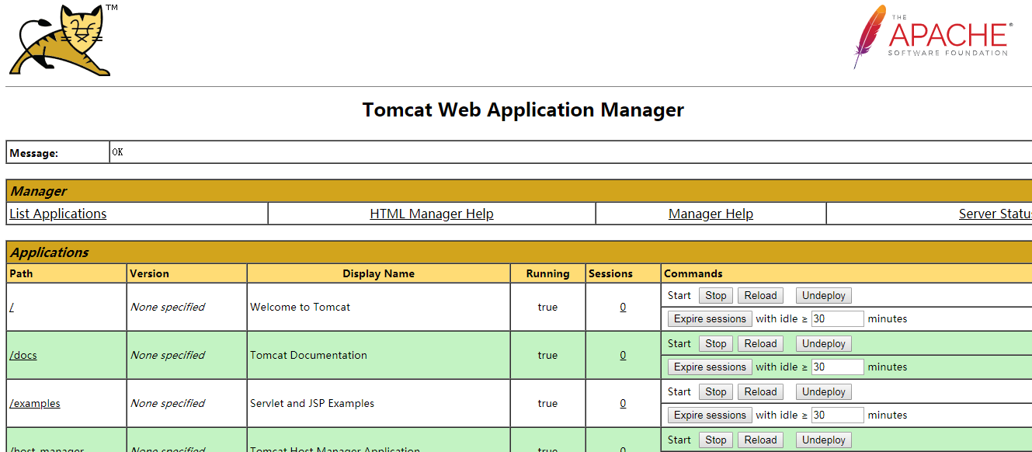This screenshot has width=1032, height=452.
Task: Open the root path / link
Action: [x=12, y=307]
